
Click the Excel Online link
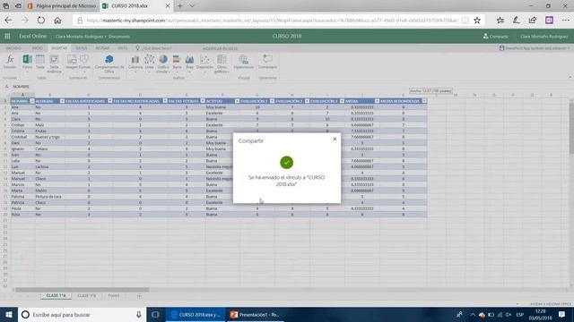click(x=33, y=36)
